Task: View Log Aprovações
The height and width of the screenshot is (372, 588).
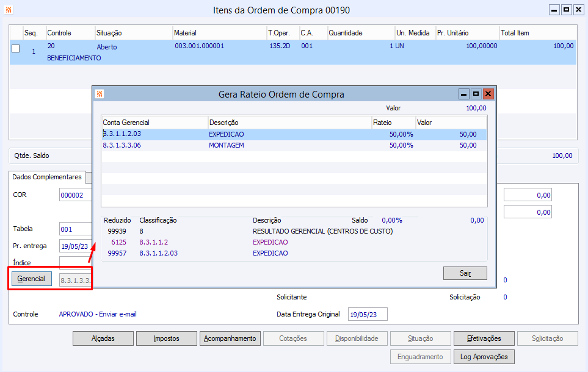Action: [484, 356]
